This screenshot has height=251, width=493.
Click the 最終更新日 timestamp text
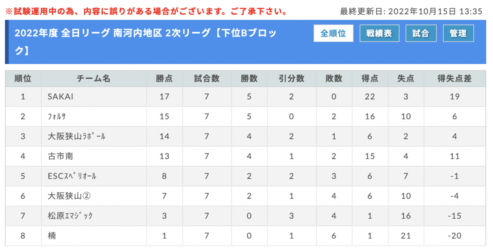click(411, 11)
